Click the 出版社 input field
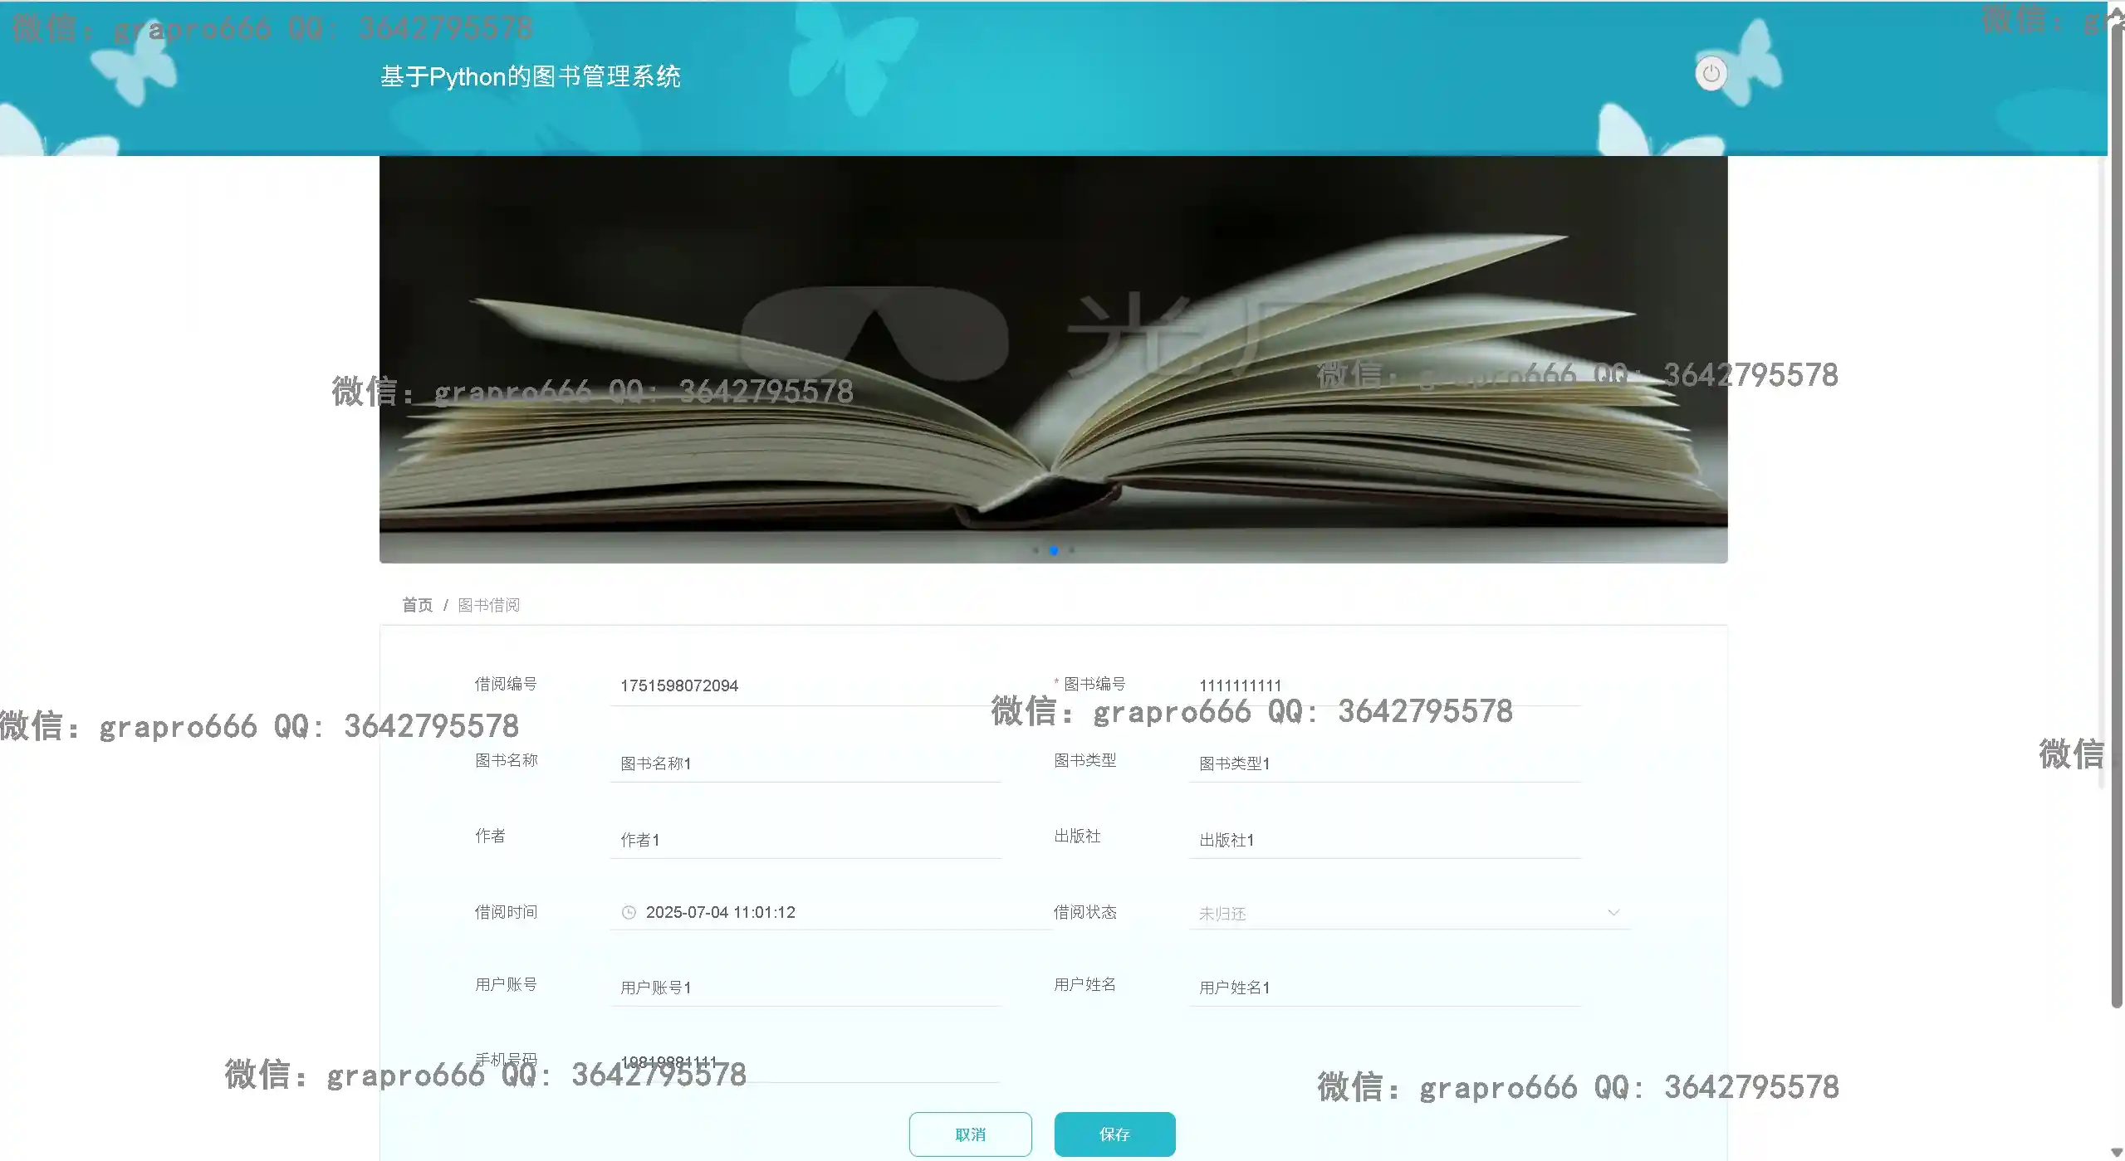 (x=1383, y=839)
